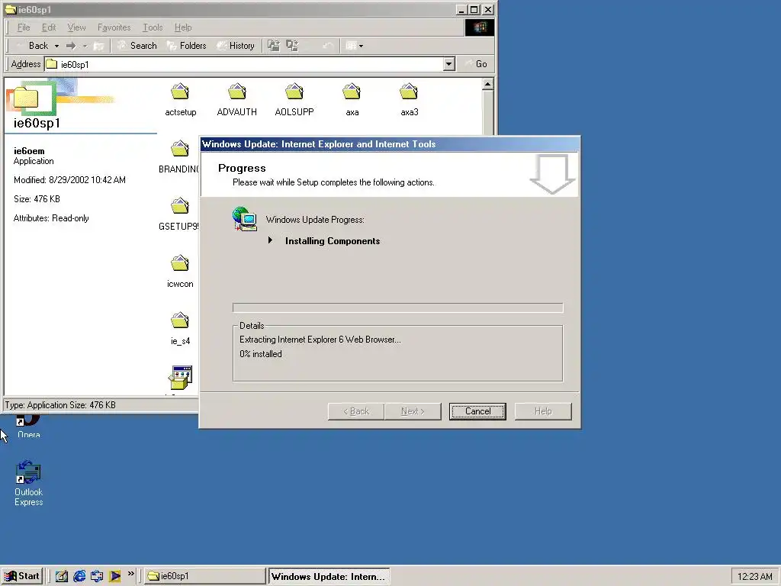
Task: Expand the Address bar dropdown
Action: pyautogui.click(x=448, y=64)
